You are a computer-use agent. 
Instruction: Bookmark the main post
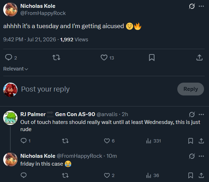click(x=152, y=58)
